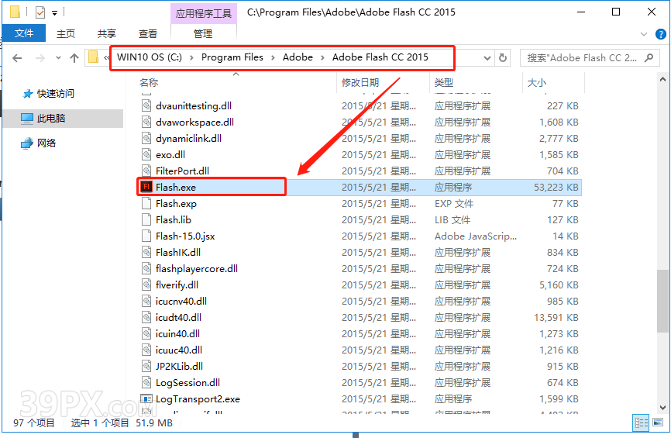Select the icuuc40.dll file name
The width and height of the screenshot is (671, 438).
point(179,350)
